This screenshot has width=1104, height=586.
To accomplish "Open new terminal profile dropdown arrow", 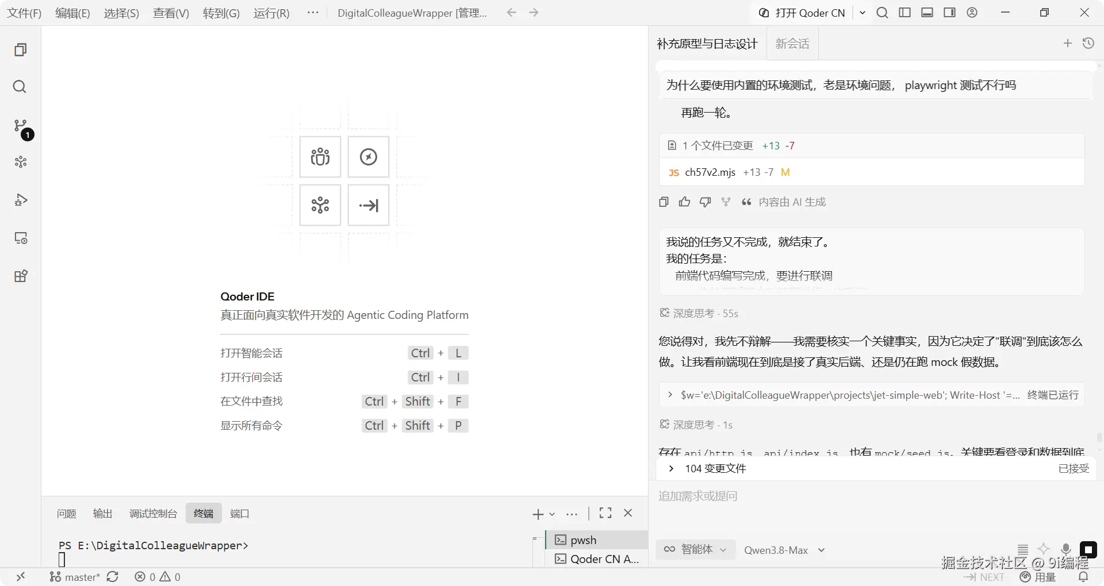I will (552, 514).
